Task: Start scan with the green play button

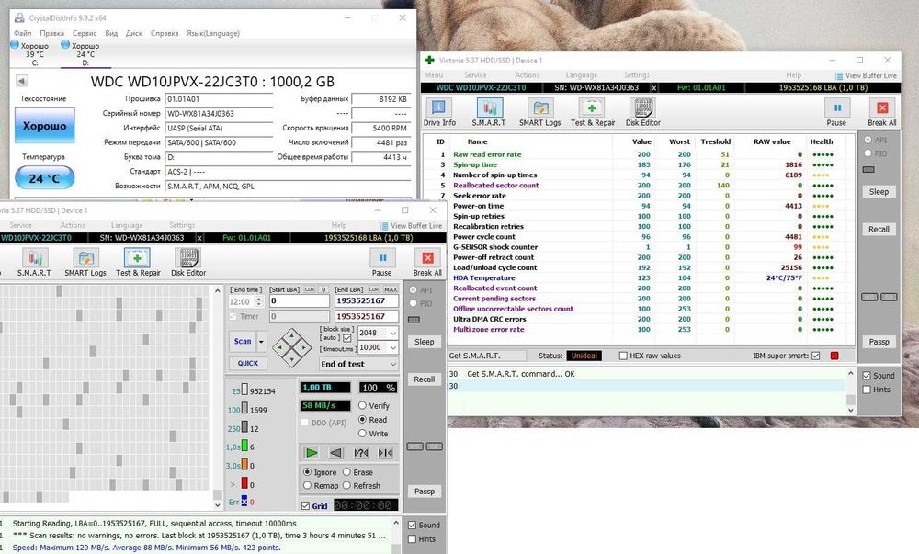Action: coord(311,453)
